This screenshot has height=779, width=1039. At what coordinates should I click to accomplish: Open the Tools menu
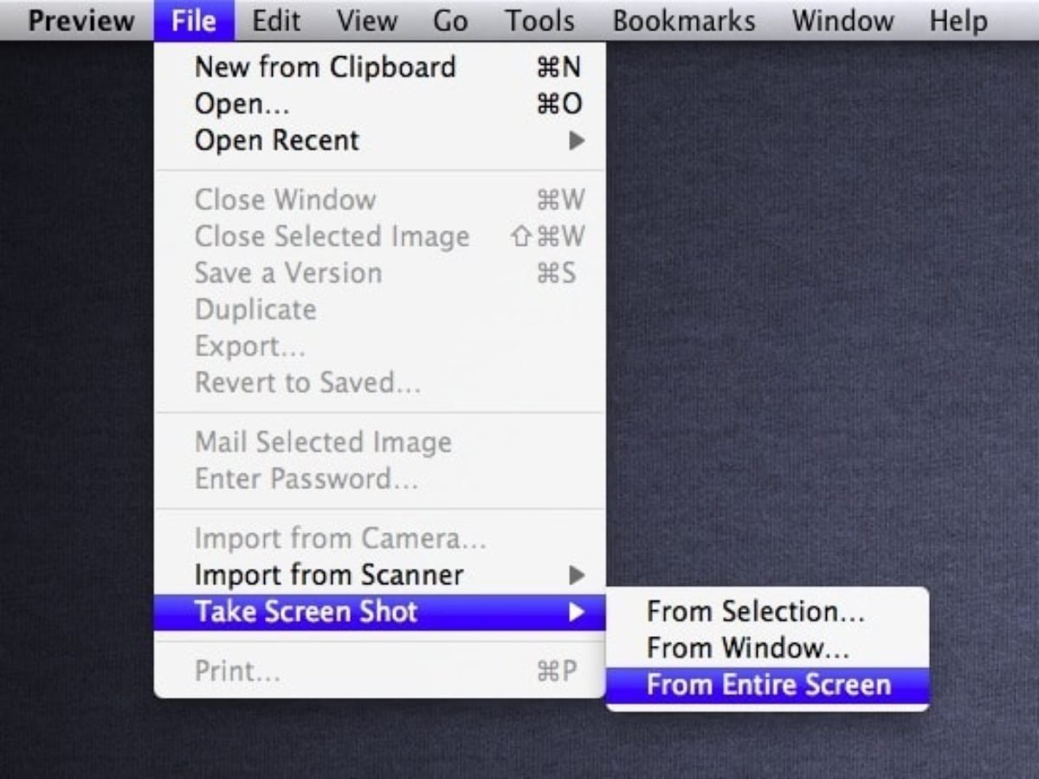(540, 21)
